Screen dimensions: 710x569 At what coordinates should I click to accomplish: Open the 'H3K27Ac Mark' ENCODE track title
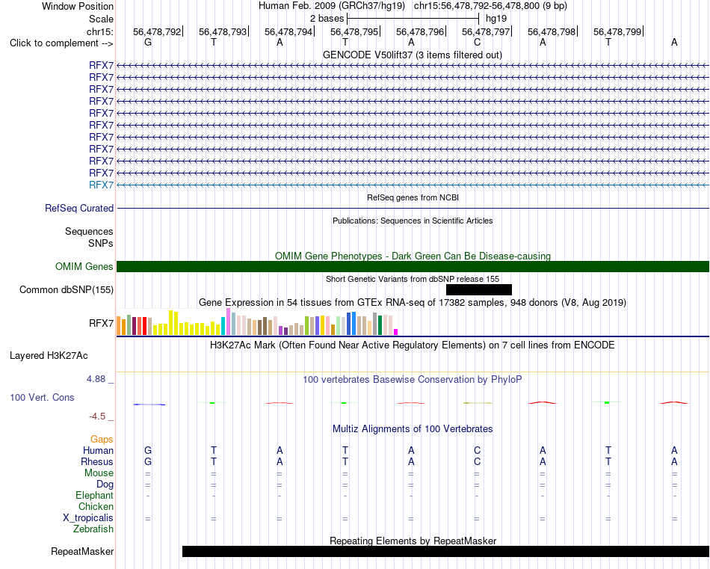[413, 345]
